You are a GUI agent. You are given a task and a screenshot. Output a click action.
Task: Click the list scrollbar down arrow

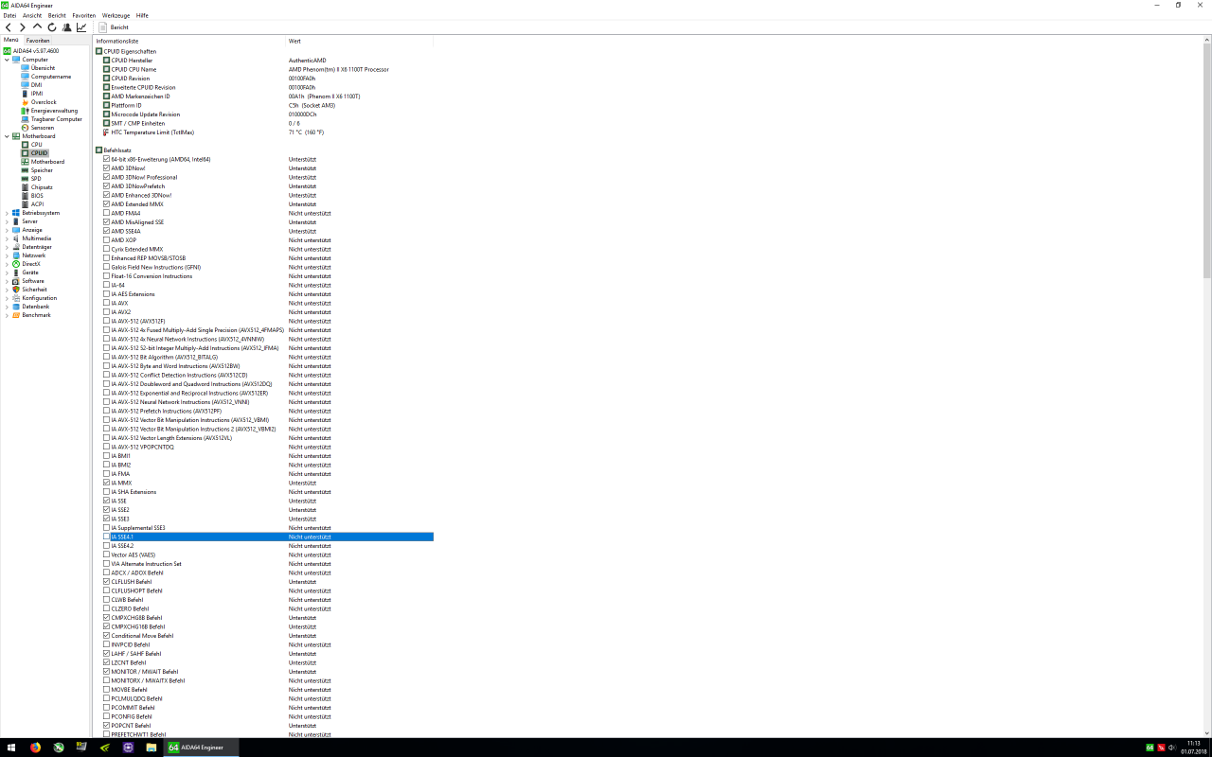coord(1207,734)
